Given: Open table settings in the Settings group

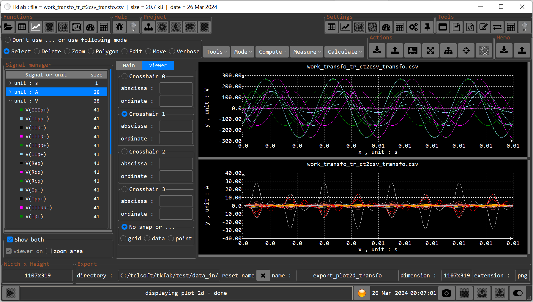Looking at the screenshot, I should (332, 27).
